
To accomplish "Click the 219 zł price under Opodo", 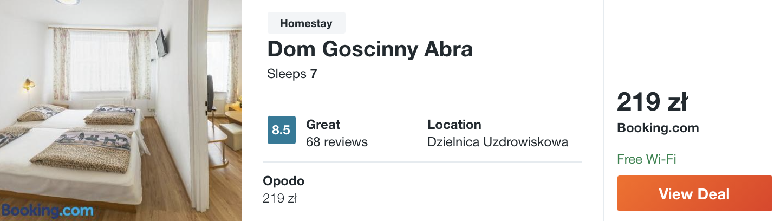I will point(279,198).
